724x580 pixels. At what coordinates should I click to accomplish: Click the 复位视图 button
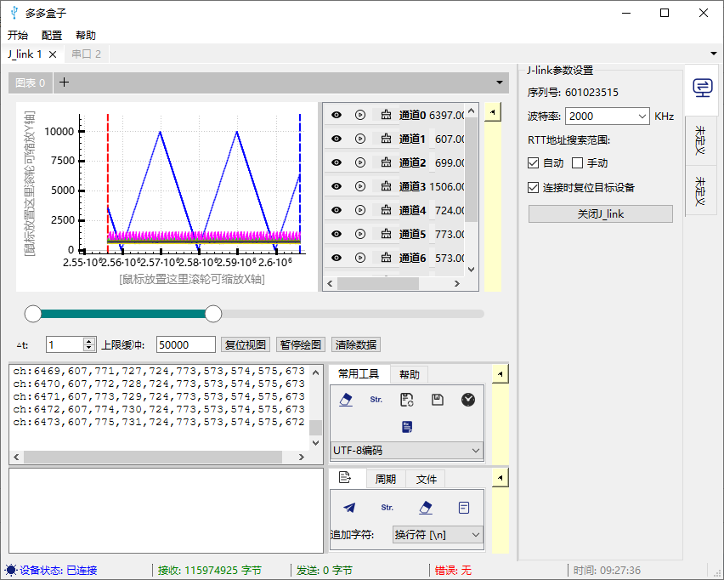246,344
